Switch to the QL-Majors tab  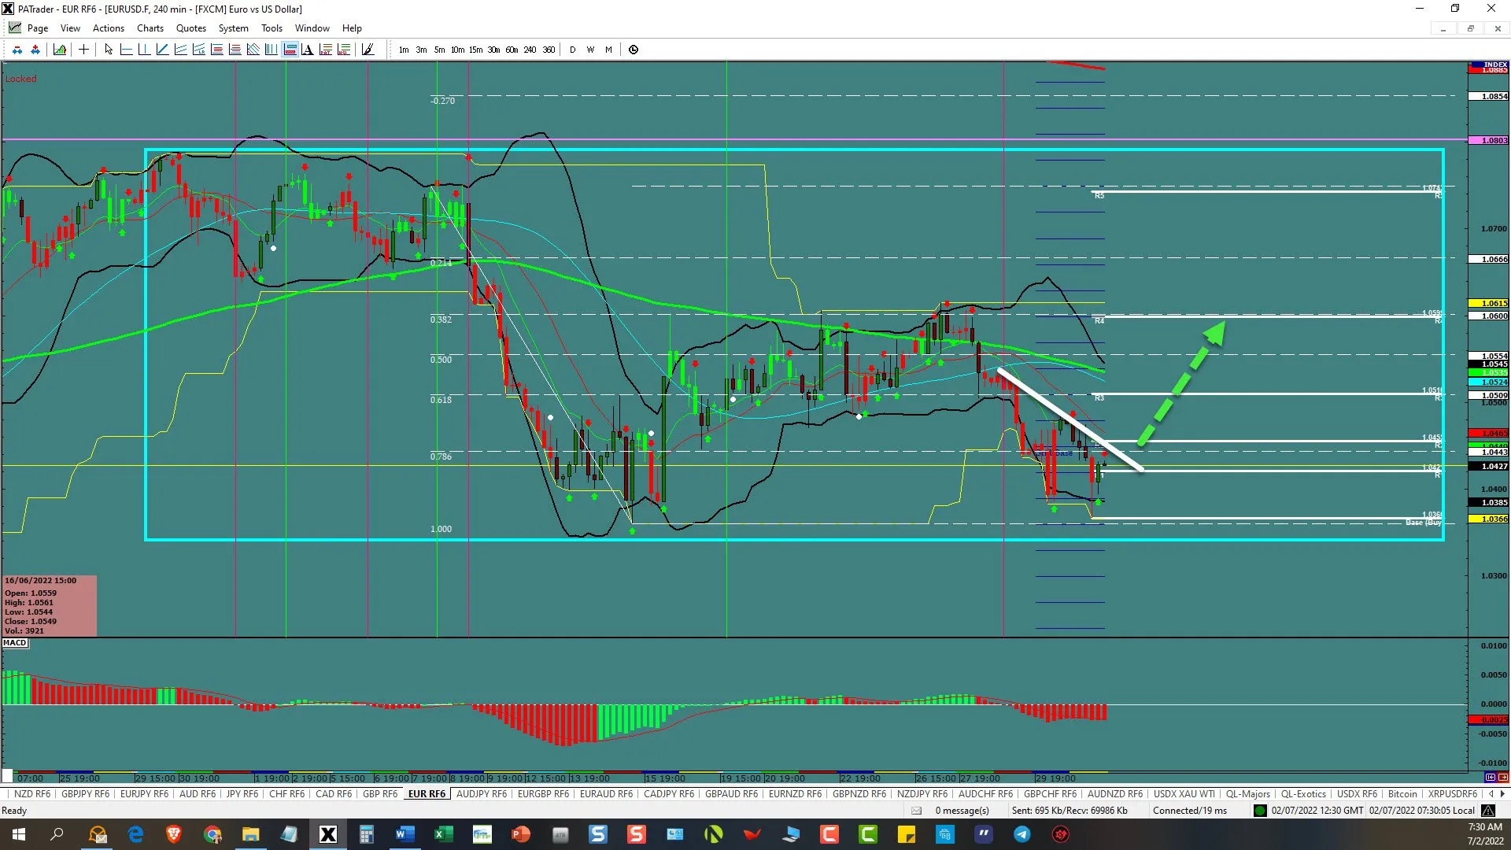click(x=1247, y=793)
